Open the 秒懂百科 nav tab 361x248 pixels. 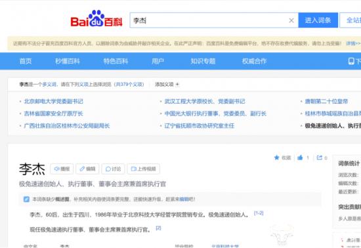click(x=68, y=61)
